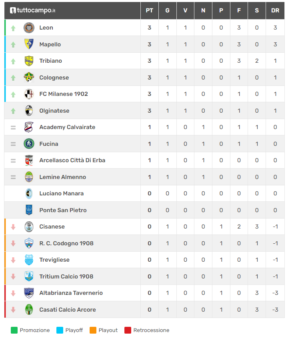288x338 pixels.
Task: Click the Fucina green round crest
Action: click(x=29, y=144)
